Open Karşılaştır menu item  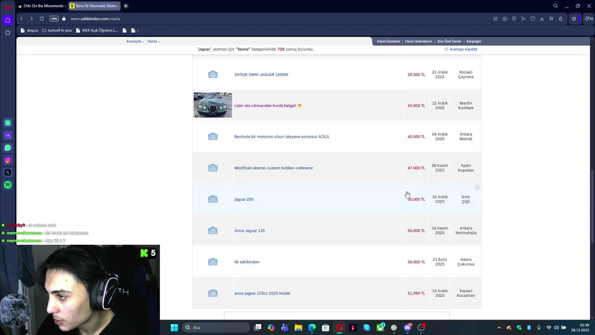pyautogui.click(x=474, y=41)
